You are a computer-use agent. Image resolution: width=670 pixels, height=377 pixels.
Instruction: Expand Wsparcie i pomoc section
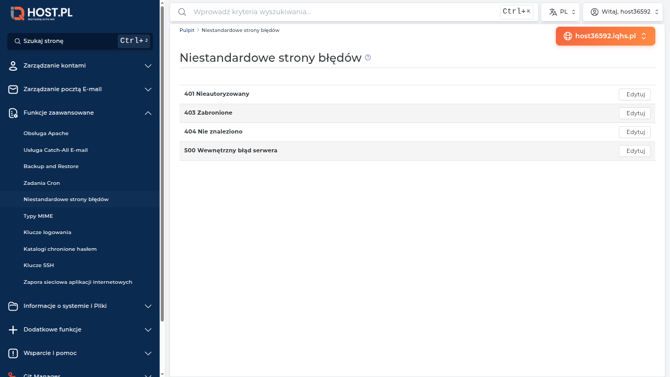point(148,353)
